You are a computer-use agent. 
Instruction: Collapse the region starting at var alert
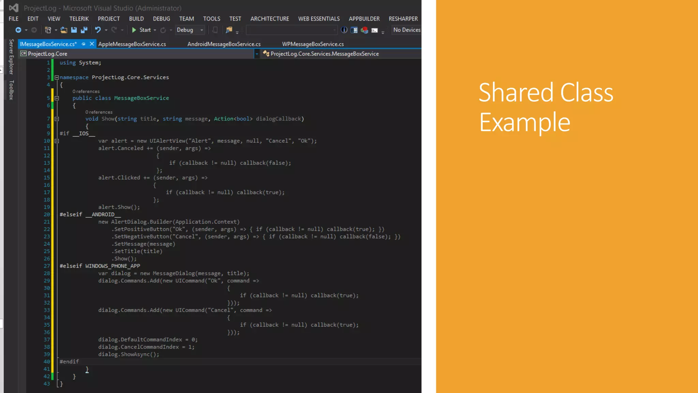pyautogui.click(x=57, y=141)
